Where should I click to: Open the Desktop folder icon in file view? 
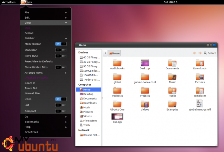145,63
